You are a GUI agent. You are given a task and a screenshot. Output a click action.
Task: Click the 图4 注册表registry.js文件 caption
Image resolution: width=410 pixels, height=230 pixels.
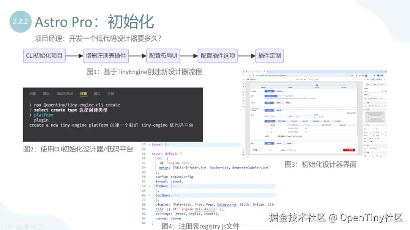pos(200,226)
